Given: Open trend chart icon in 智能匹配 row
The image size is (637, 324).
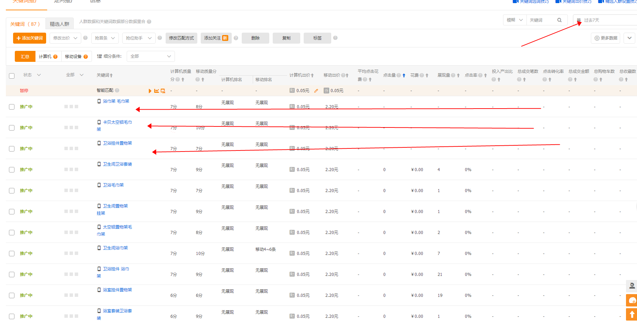Looking at the screenshot, I should 157,91.
